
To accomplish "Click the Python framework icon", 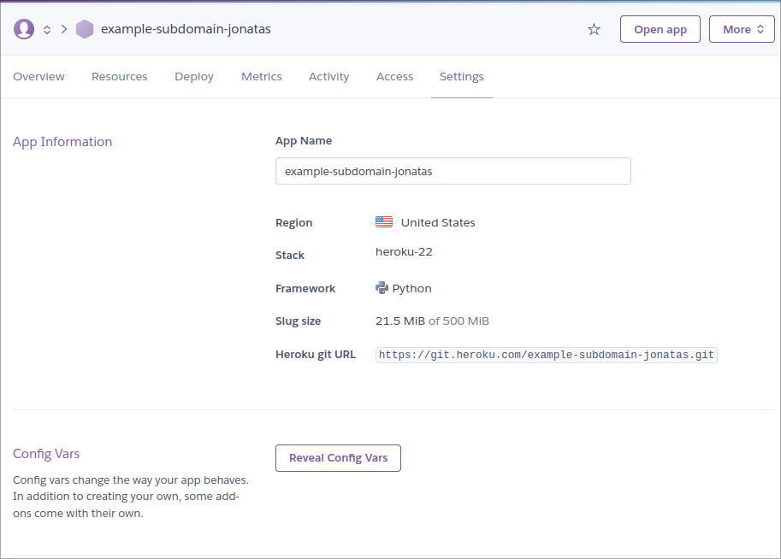I will coord(382,288).
